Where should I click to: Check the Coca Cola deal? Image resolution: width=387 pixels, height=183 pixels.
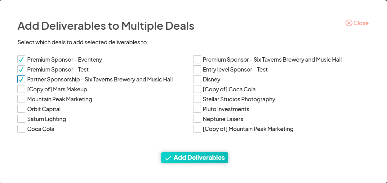click(21, 129)
